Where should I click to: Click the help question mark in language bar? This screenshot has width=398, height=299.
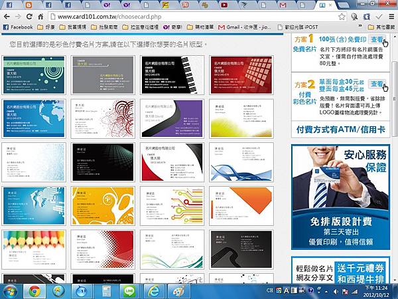pos(310,290)
